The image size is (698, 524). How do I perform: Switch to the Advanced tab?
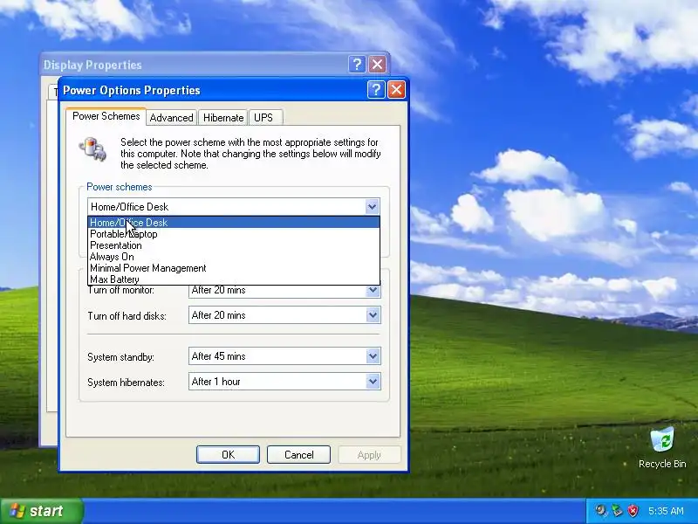coord(171,118)
